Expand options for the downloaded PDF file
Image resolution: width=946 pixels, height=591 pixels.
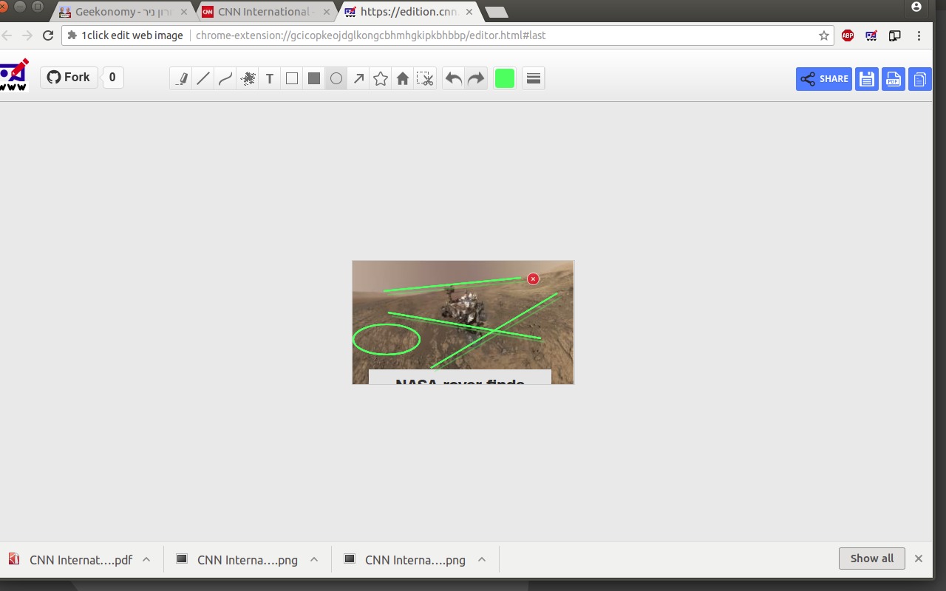tap(146, 559)
